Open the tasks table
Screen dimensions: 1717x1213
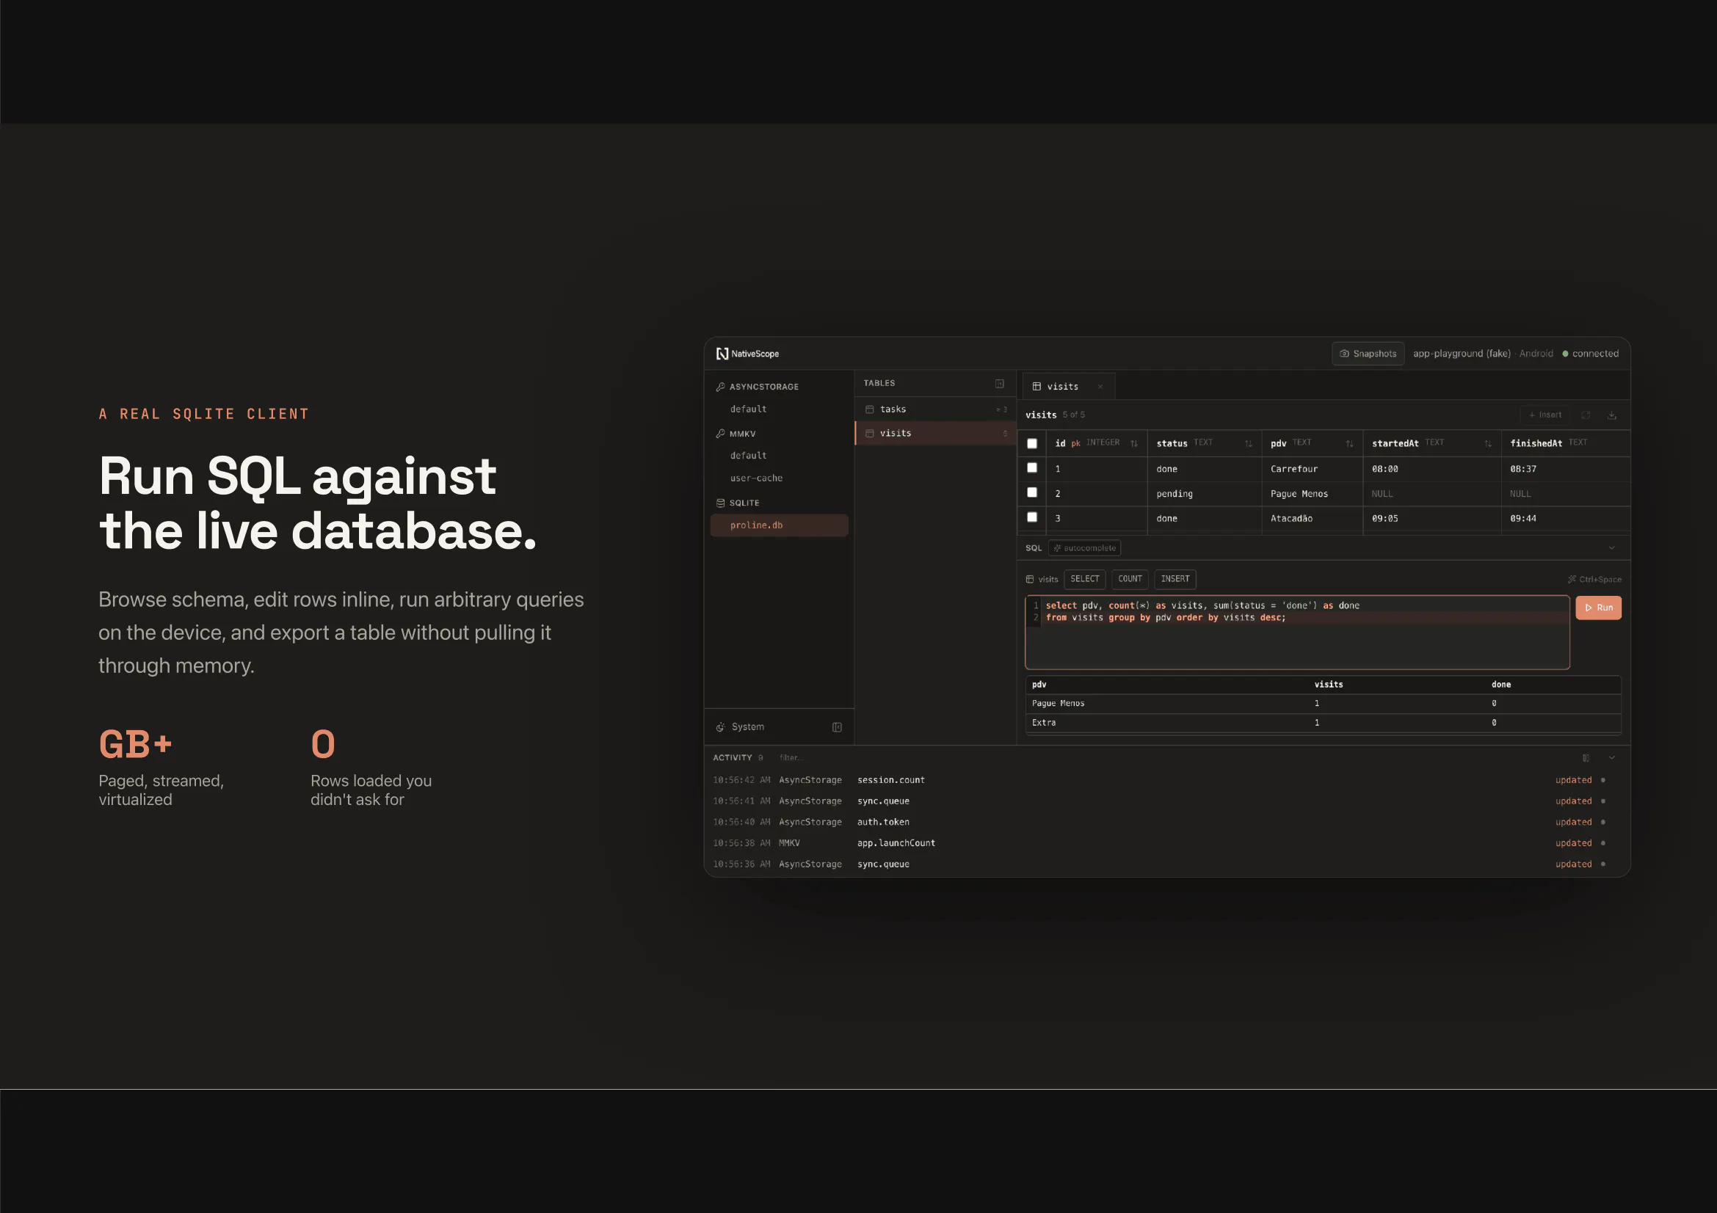(x=934, y=409)
